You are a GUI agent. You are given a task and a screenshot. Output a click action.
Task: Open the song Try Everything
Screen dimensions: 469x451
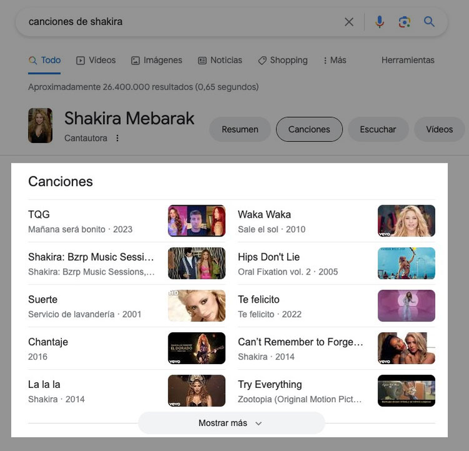[x=270, y=385]
